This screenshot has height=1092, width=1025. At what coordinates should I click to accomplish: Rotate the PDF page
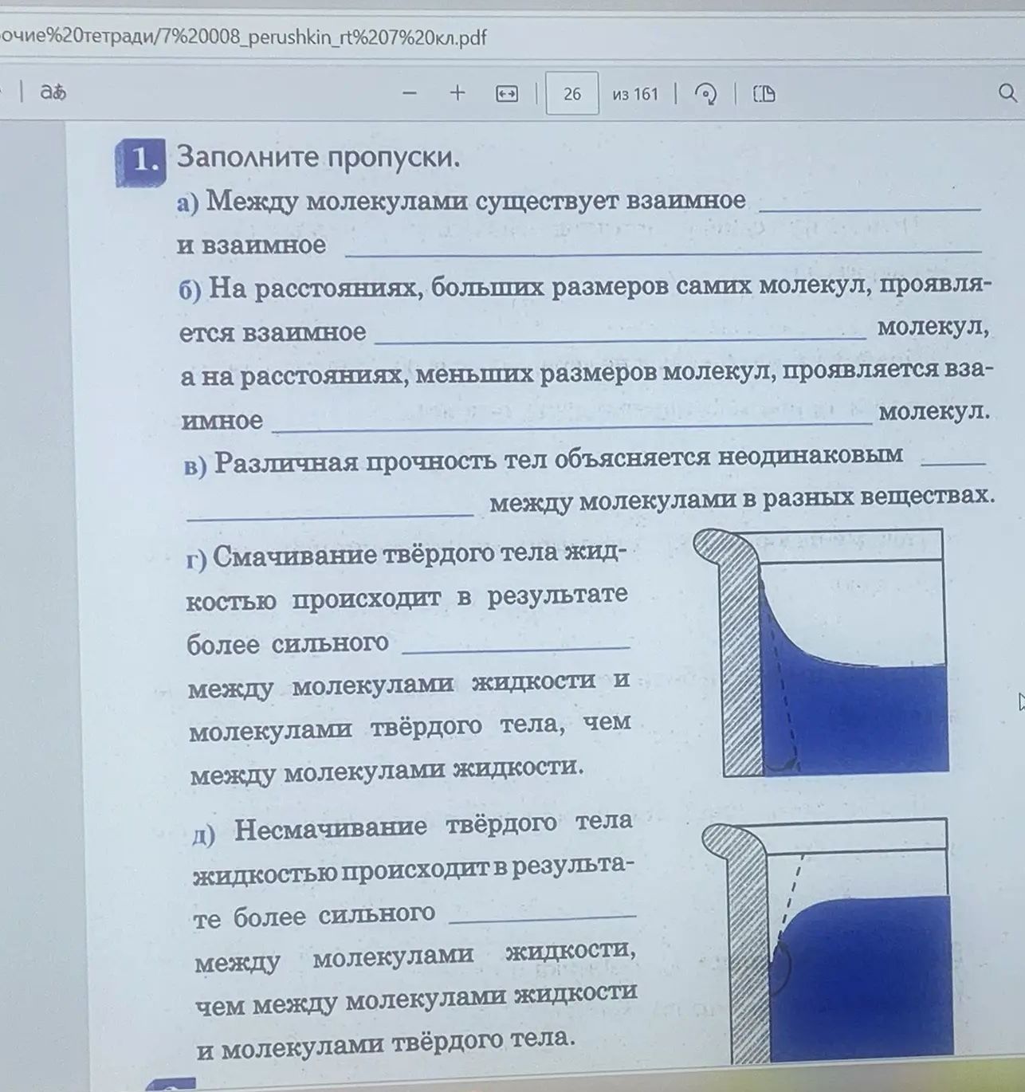point(705,94)
